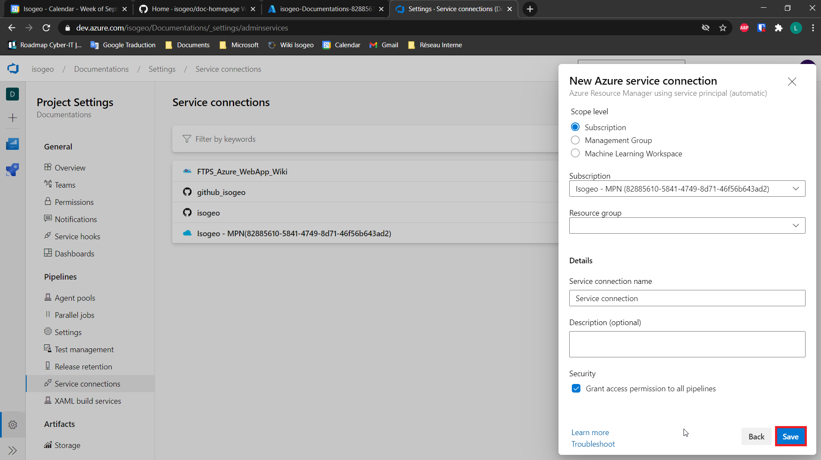Click the GitHub icon beside isogeo connection

[x=187, y=212]
